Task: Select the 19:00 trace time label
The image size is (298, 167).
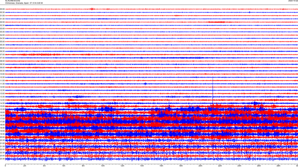Action: click(x=2, y=131)
